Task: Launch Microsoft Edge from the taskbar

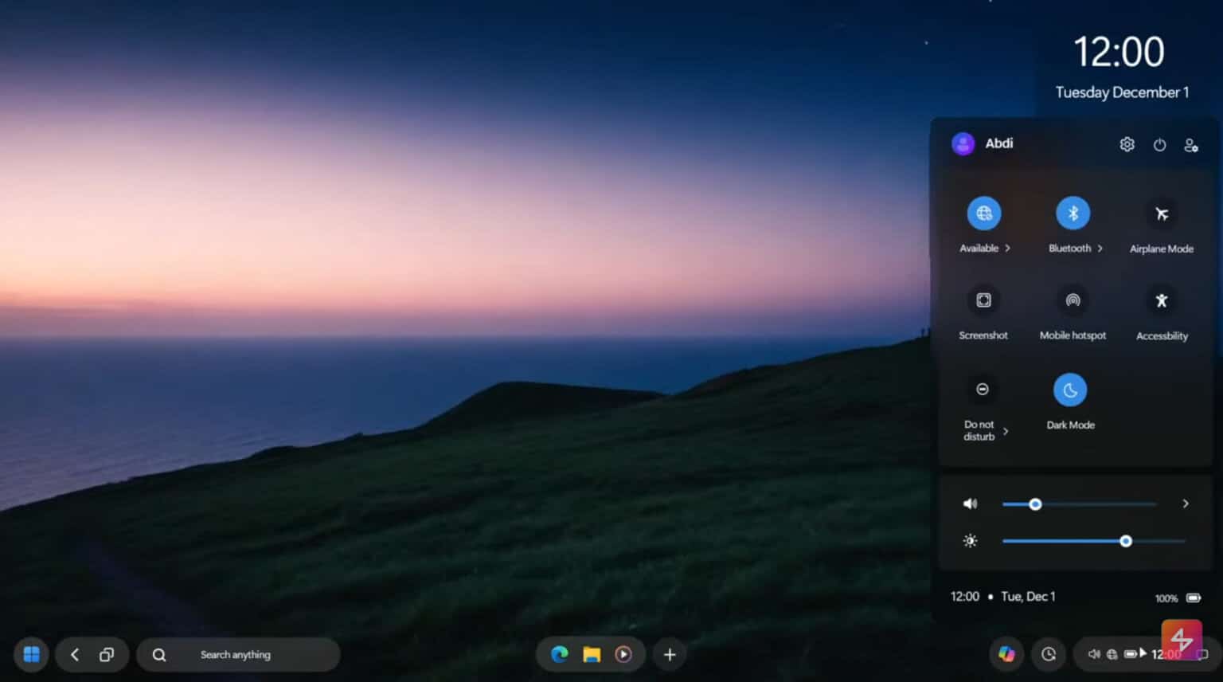Action: click(x=558, y=654)
